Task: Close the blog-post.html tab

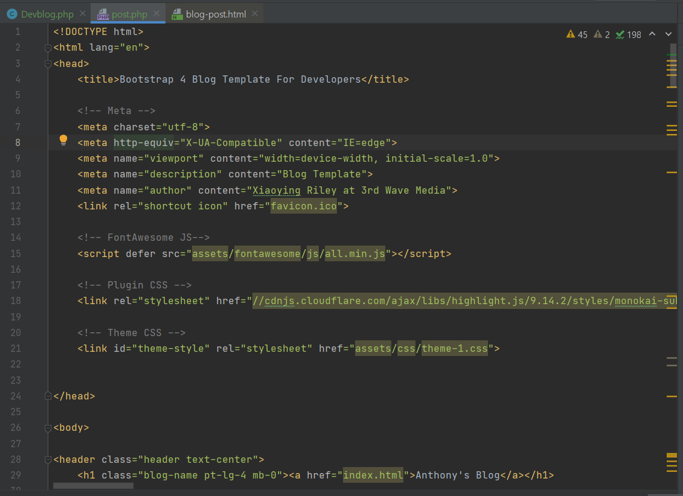Action: (x=255, y=14)
